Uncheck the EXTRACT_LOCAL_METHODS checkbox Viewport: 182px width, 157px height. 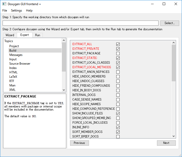tap(118, 67)
